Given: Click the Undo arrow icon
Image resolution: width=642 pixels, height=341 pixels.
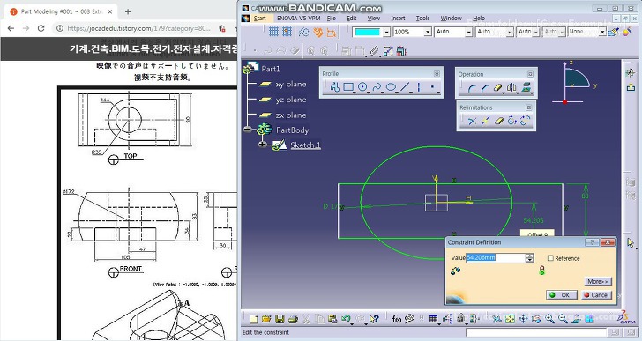Looking at the screenshot, I should (346, 319).
